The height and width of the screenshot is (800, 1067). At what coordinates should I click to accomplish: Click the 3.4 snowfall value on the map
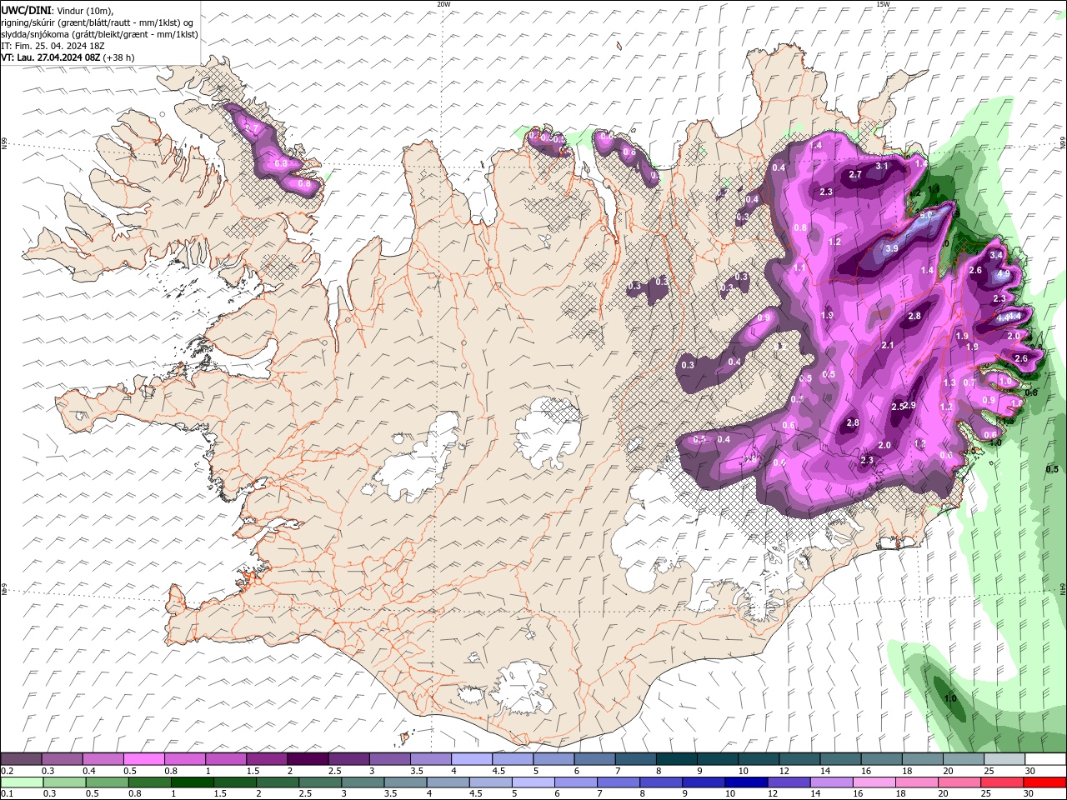click(x=995, y=254)
